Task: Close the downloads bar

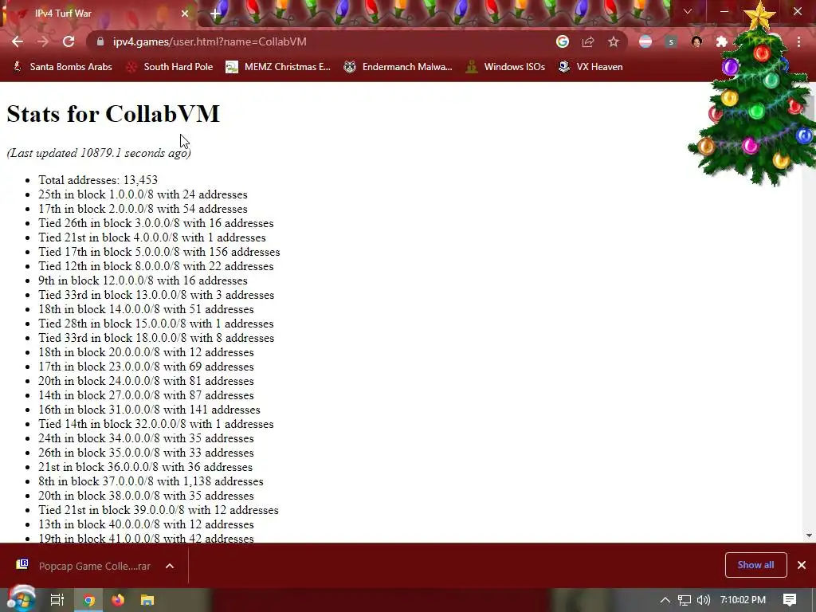Action: click(802, 565)
